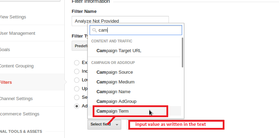Select the radio button starting 'In'
Image resolution: width=279 pixels, height=138 pixels.
pos(77,71)
